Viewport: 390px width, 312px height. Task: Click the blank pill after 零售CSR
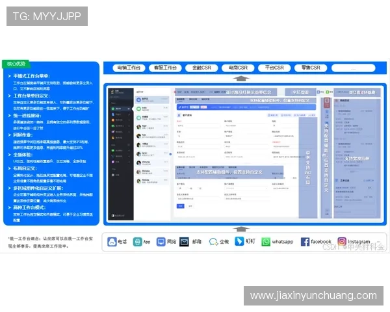[x=354, y=68]
